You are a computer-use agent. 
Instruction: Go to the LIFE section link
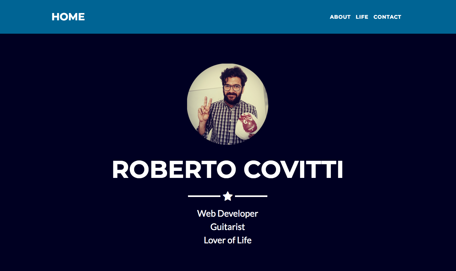point(362,17)
